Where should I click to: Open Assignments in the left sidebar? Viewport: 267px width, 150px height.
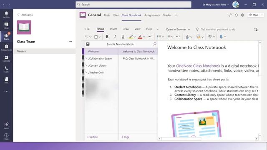click(x=6, y=47)
